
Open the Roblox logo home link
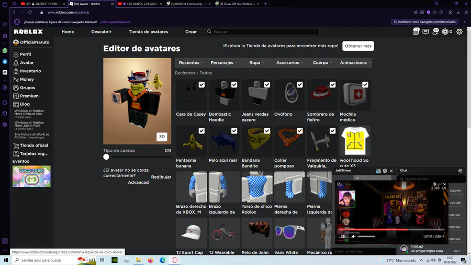point(28,31)
